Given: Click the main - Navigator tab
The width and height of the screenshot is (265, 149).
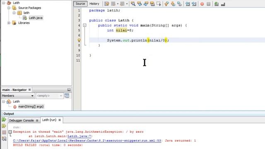Looking at the screenshot, I should pos(14,90).
